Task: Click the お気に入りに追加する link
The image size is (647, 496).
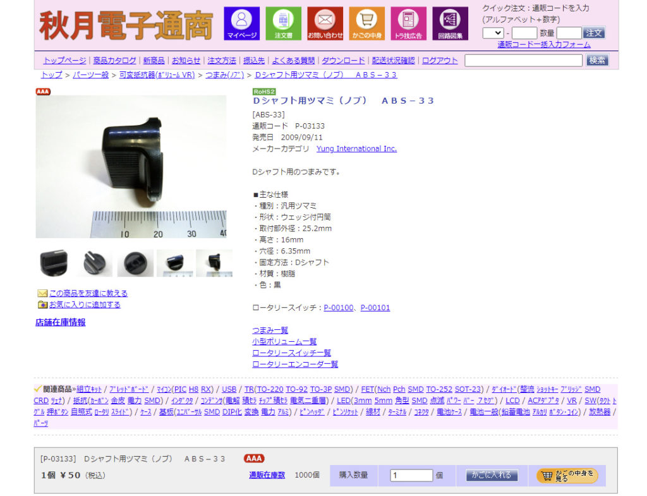Action: pos(84,305)
